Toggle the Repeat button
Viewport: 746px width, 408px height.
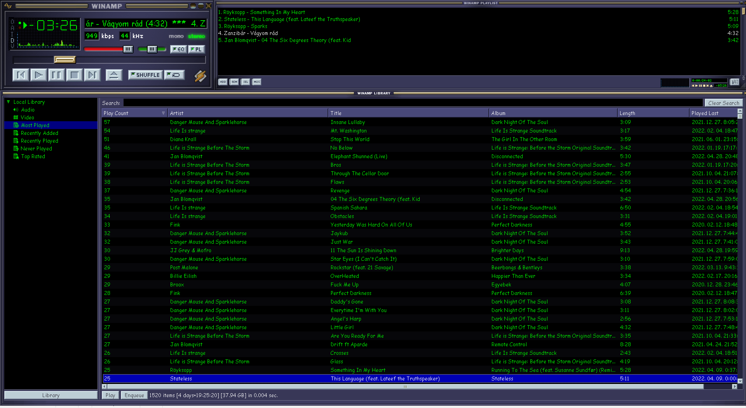pyautogui.click(x=174, y=75)
